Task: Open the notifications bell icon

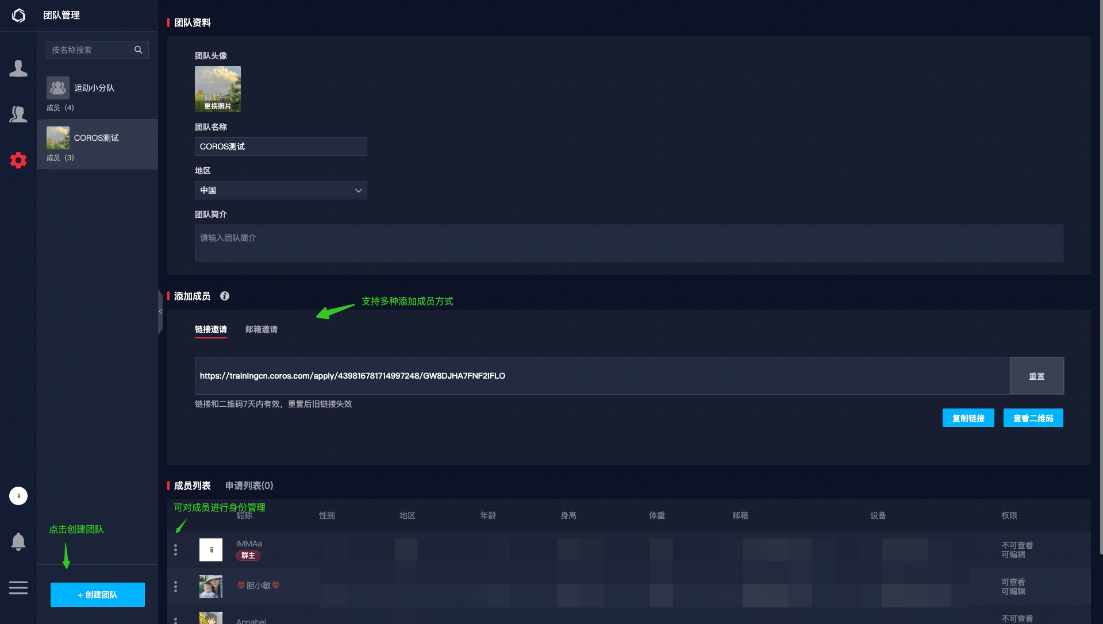Action: (18, 541)
